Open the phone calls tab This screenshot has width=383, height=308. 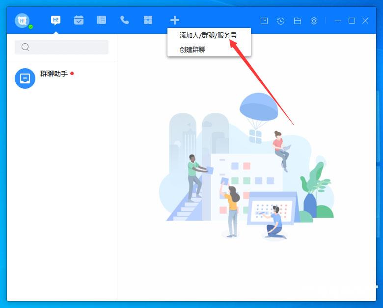pyautogui.click(x=125, y=20)
